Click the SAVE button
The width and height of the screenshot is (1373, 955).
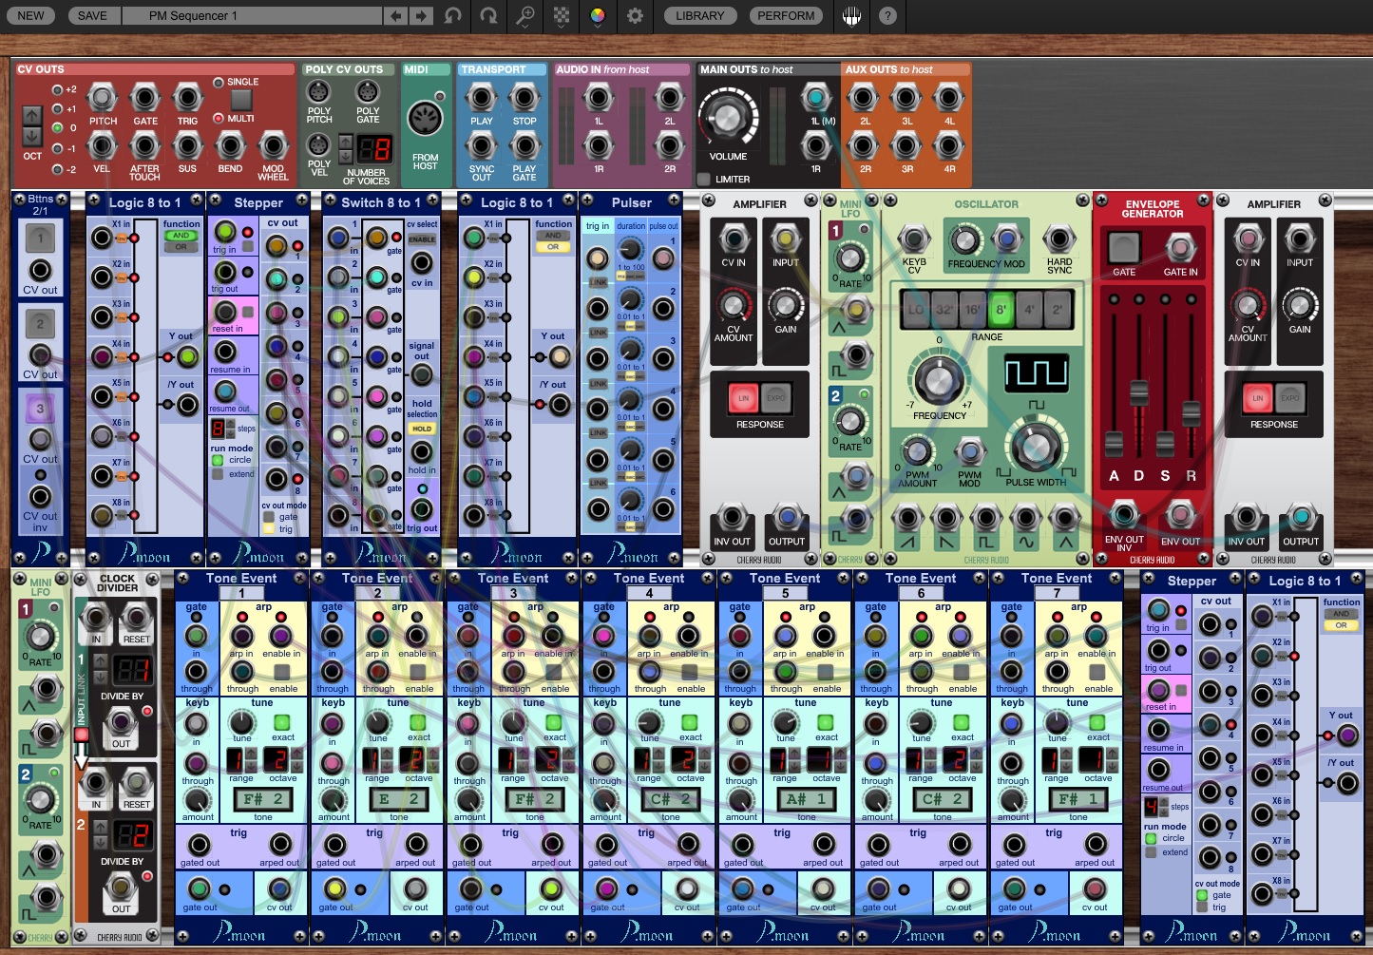click(92, 15)
